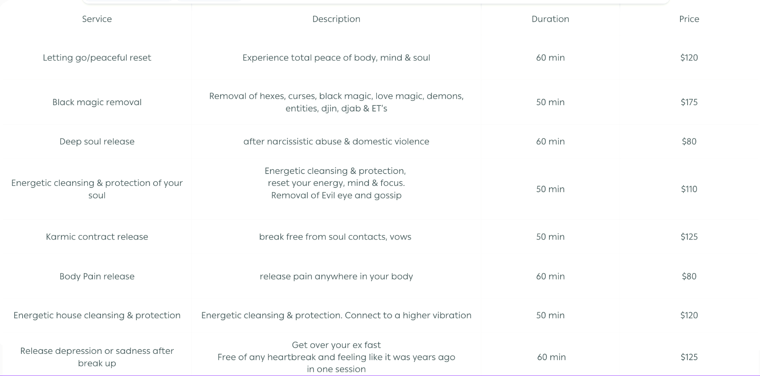Choose Release depression or sadness after break up
The height and width of the screenshot is (376, 760).
click(97, 357)
